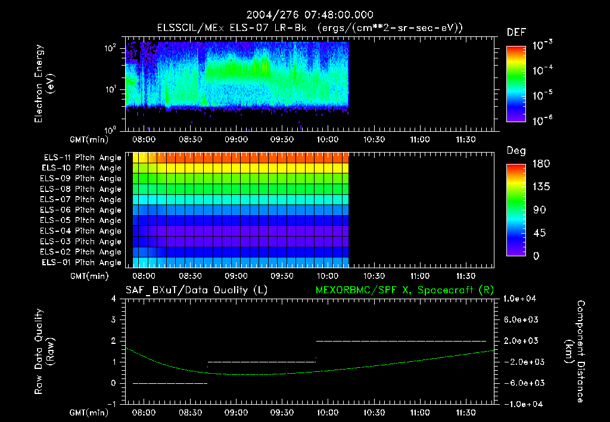Click the 08:00 tick under bottom panel

click(x=144, y=412)
